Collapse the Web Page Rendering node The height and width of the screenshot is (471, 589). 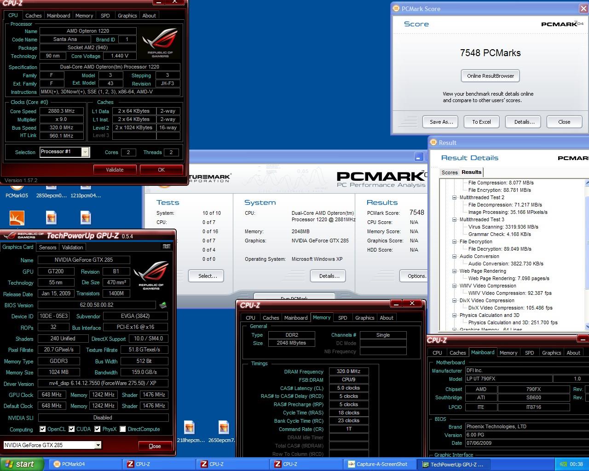tap(455, 271)
